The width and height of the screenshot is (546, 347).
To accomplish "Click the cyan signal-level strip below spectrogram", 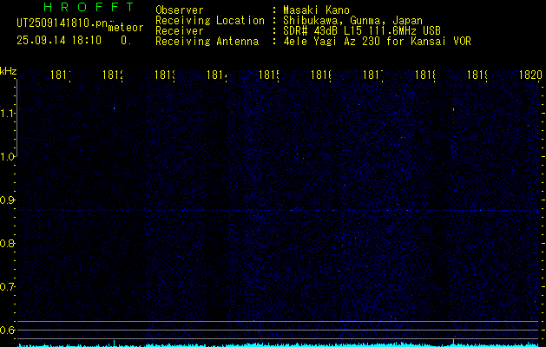I will 279,344.
